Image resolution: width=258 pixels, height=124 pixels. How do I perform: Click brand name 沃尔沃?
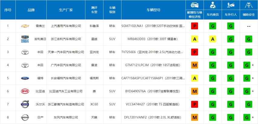point(40,104)
